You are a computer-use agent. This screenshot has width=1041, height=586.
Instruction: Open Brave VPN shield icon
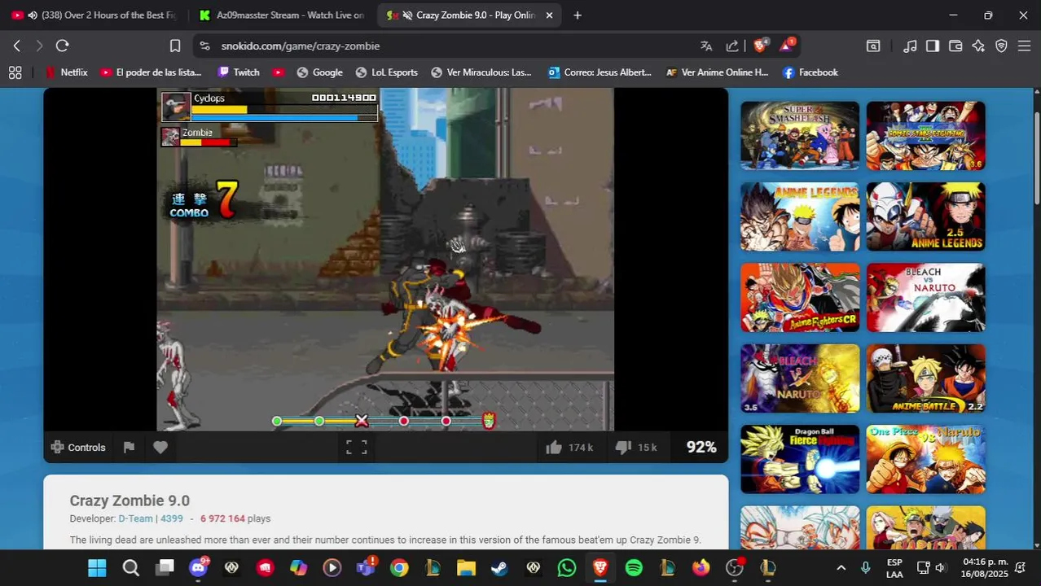(1001, 46)
